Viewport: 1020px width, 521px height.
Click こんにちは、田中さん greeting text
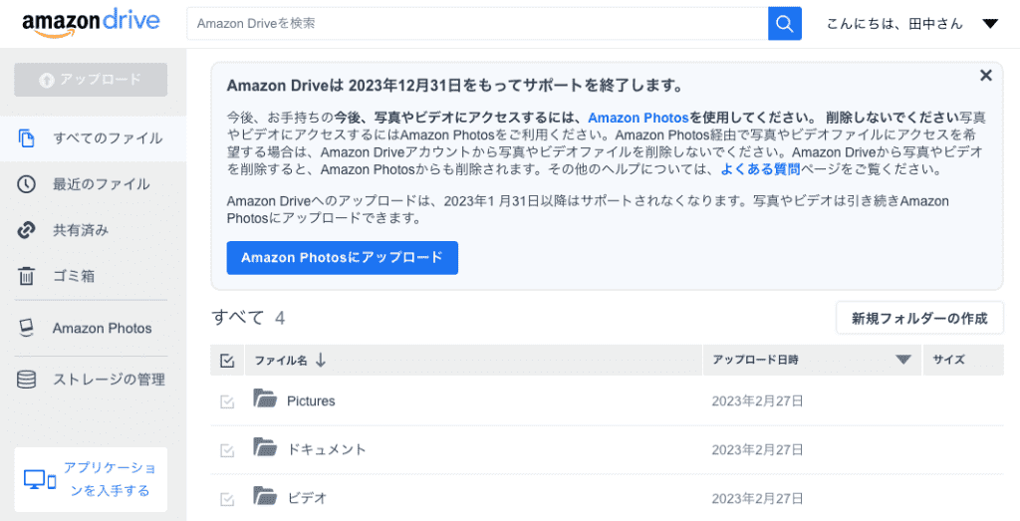(894, 24)
